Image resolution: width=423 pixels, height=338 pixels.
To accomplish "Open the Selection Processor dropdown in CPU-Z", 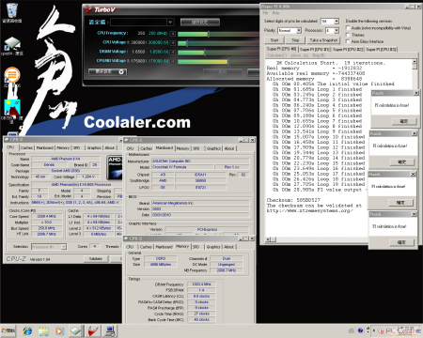I will tap(64, 247).
